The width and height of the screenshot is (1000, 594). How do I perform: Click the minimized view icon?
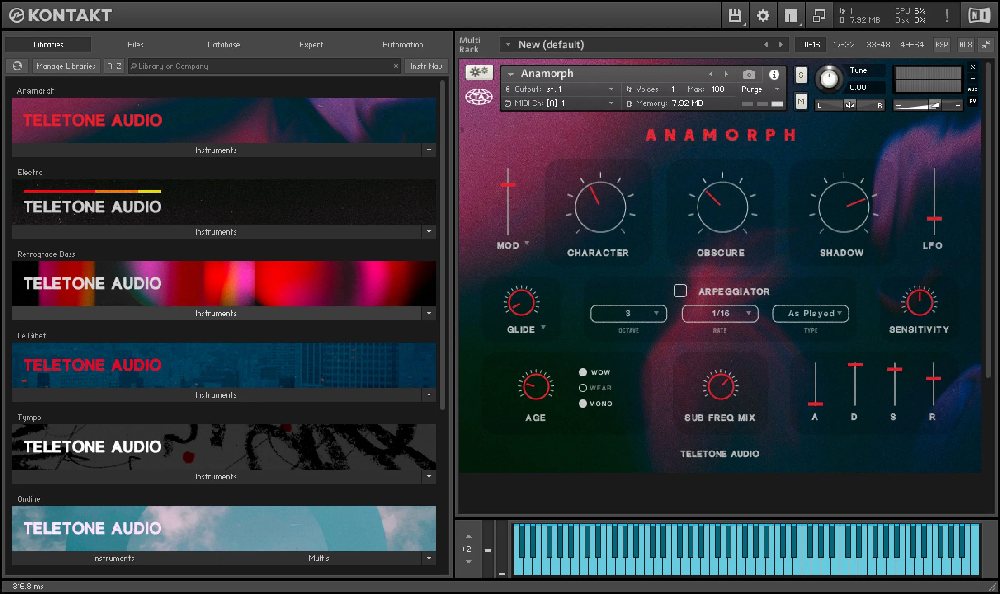pos(819,16)
